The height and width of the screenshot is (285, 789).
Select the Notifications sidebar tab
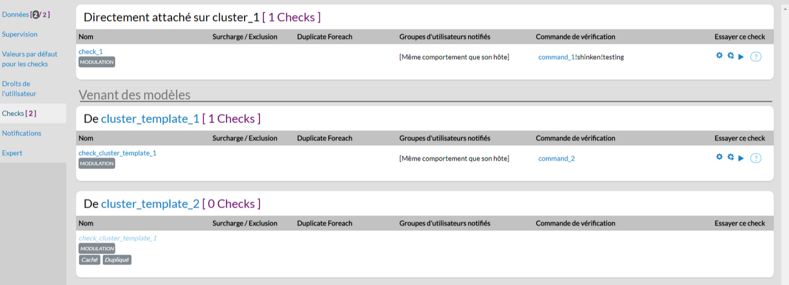22,133
